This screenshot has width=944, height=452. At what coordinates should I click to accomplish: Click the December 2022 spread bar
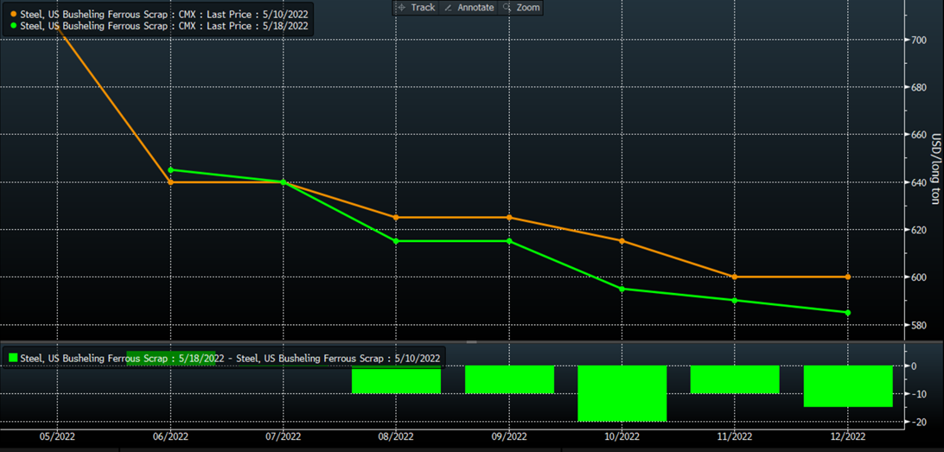847,385
